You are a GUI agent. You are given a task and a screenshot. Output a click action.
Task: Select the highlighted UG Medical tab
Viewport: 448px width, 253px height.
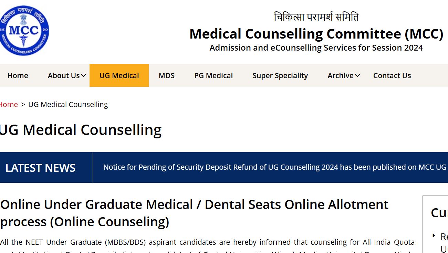[x=119, y=76]
